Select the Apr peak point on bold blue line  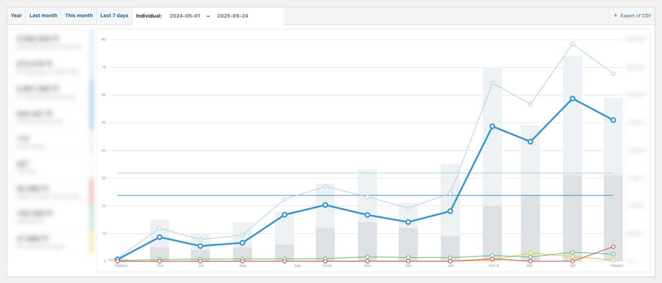pyautogui.click(x=573, y=99)
